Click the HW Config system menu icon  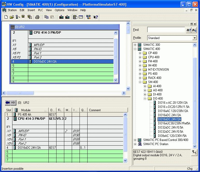4,4
